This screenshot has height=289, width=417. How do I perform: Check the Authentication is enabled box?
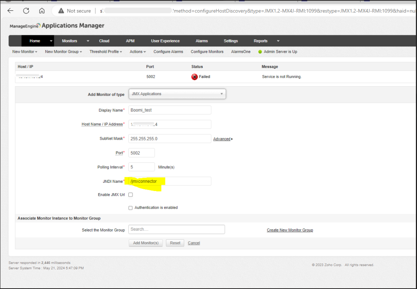click(131, 208)
